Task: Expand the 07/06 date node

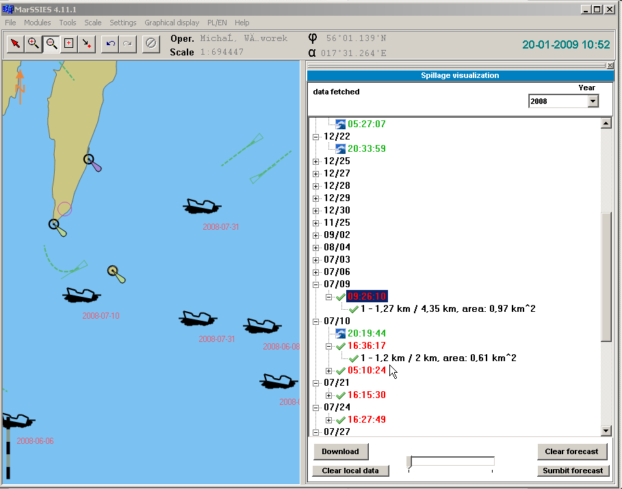Action: pyautogui.click(x=315, y=272)
